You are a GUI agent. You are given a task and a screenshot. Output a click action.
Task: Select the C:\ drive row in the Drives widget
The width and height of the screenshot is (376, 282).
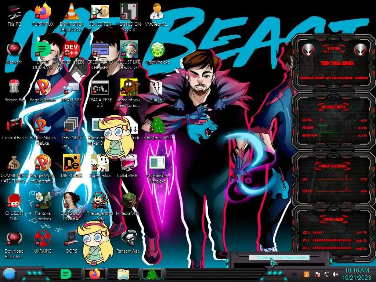pos(335,232)
